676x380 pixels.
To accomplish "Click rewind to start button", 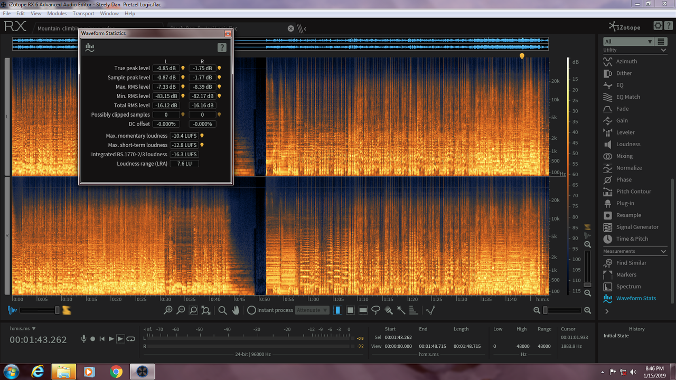I will click(x=102, y=339).
